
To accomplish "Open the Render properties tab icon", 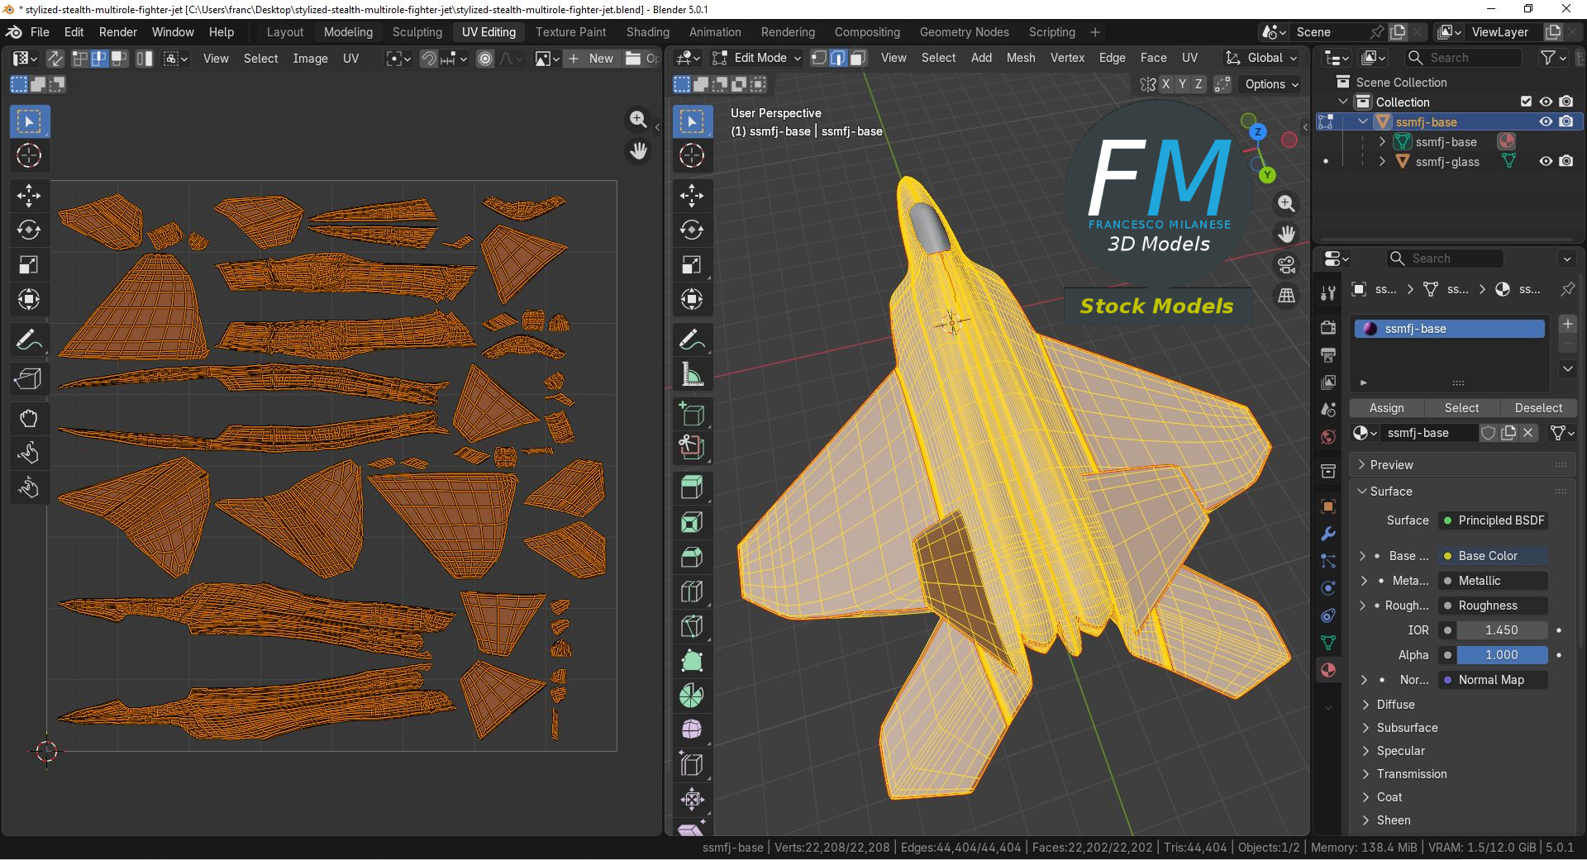I will coord(1328,328).
